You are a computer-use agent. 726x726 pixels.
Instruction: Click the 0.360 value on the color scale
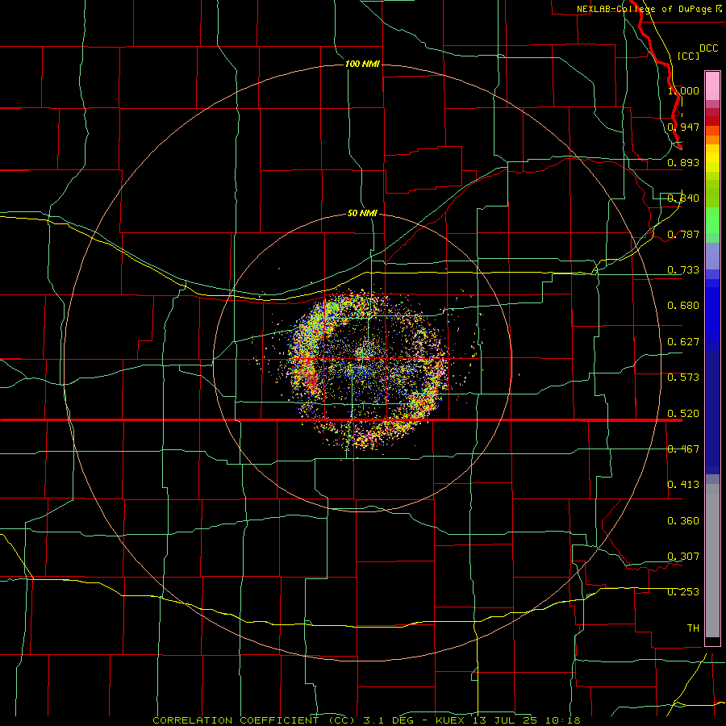683,521
